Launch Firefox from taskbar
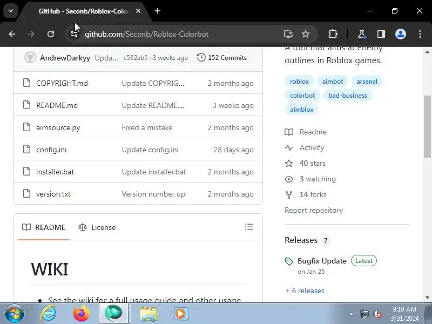 (x=82, y=313)
